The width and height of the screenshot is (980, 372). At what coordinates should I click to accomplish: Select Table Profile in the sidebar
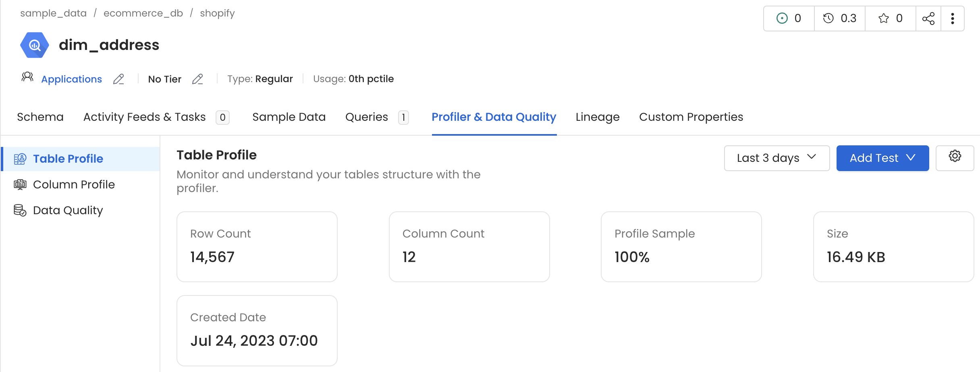click(x=68, y=159)
